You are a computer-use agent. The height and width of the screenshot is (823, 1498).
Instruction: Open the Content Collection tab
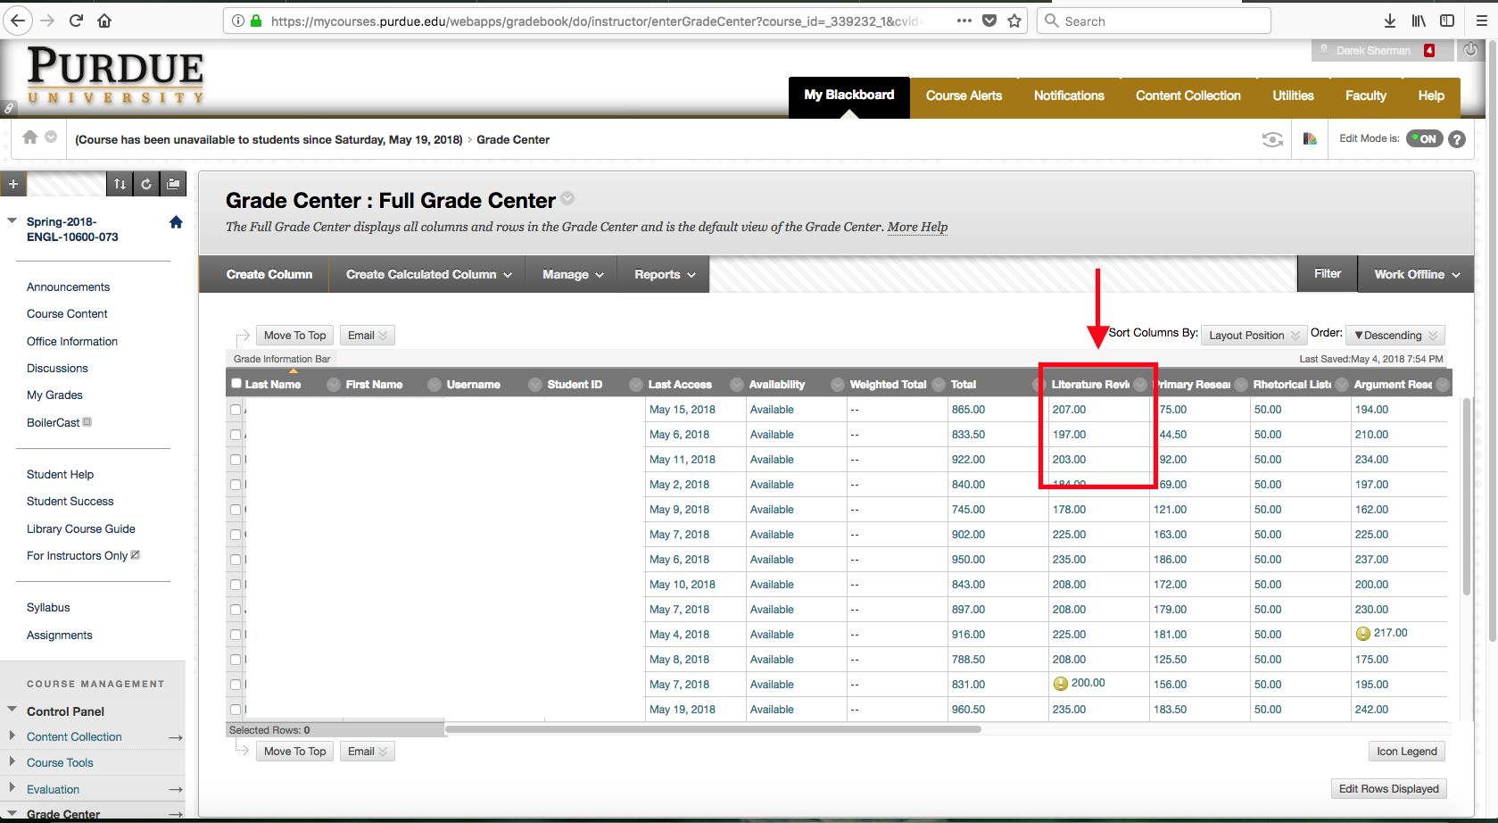tap(1188, 96)
